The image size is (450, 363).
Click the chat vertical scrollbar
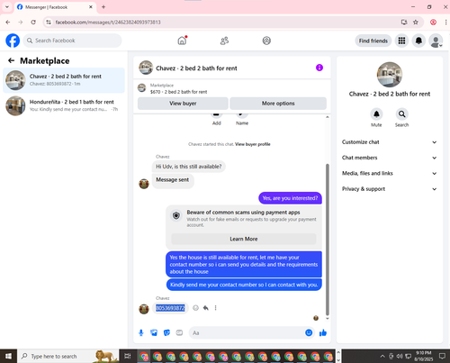coord(328,239)
